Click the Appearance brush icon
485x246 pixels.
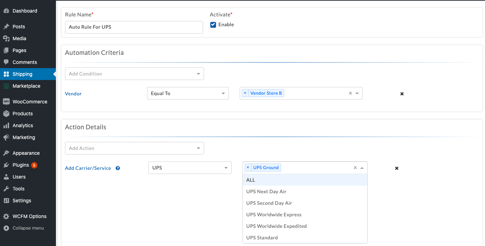[x=6, y=153]
